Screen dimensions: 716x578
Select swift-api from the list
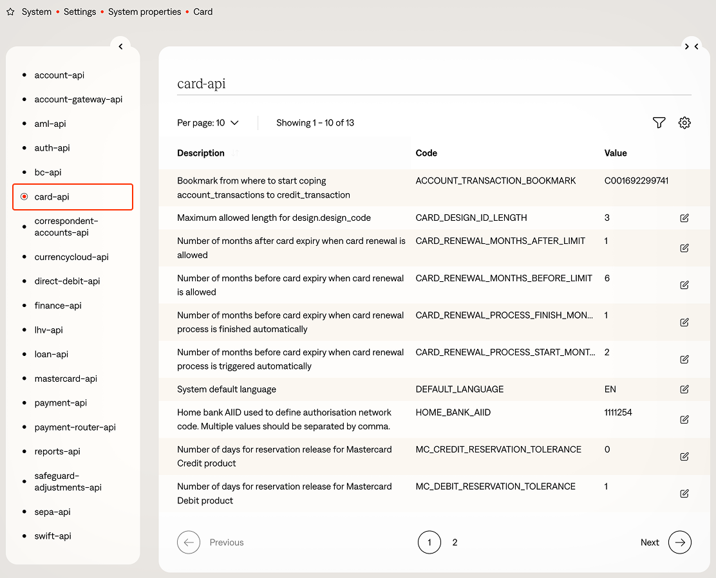pos(52,536)
